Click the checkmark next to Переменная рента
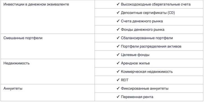205x102 pixels. pyautogui.click(x=118, y=97)
